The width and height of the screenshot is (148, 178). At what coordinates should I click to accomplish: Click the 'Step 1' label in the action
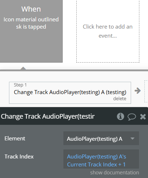[20, 85]
